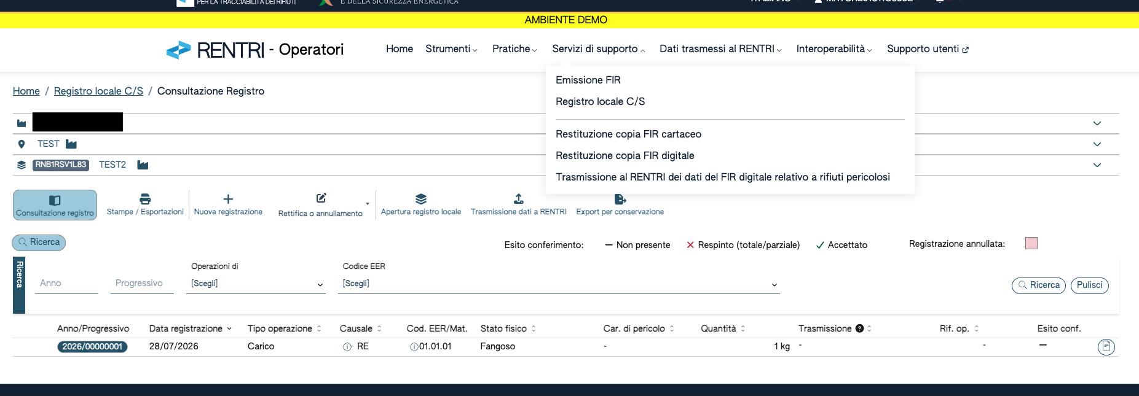Open the Rettifica o annullamento dropdown arrow
Viewport: 1139px width, 396px height.
tap(368, 204)
